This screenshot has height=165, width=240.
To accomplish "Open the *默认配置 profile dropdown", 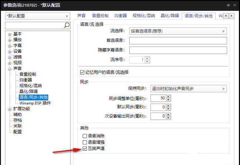I will coord(38,16).
